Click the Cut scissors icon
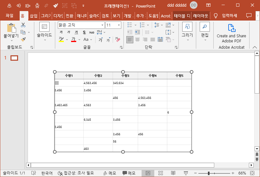Image resolution: width=260 pixels, height=177 pixels. coord(23,25)
